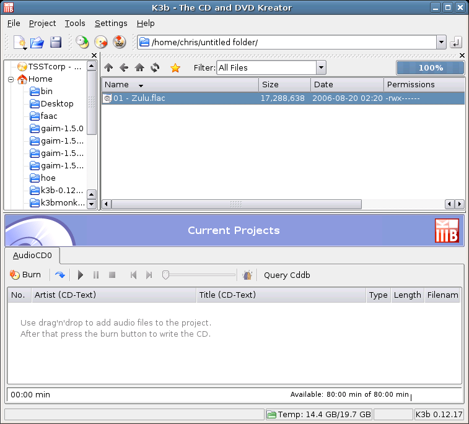Image resolution: width=469 pixels, height=424 pixels.
Task: Click the MusicBrainz lookup icon
Action: (247, 275)
